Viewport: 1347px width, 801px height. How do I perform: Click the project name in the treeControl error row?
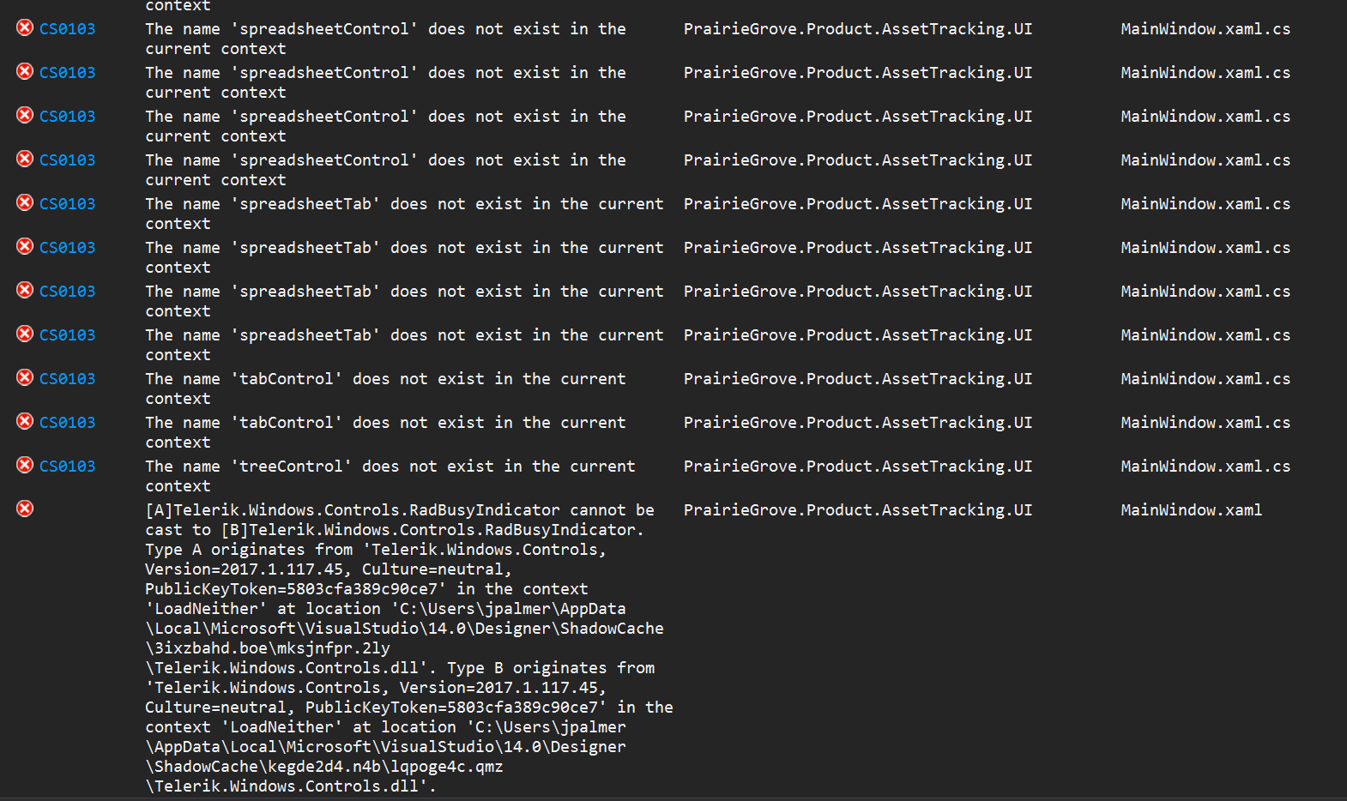tap(857, 467)
